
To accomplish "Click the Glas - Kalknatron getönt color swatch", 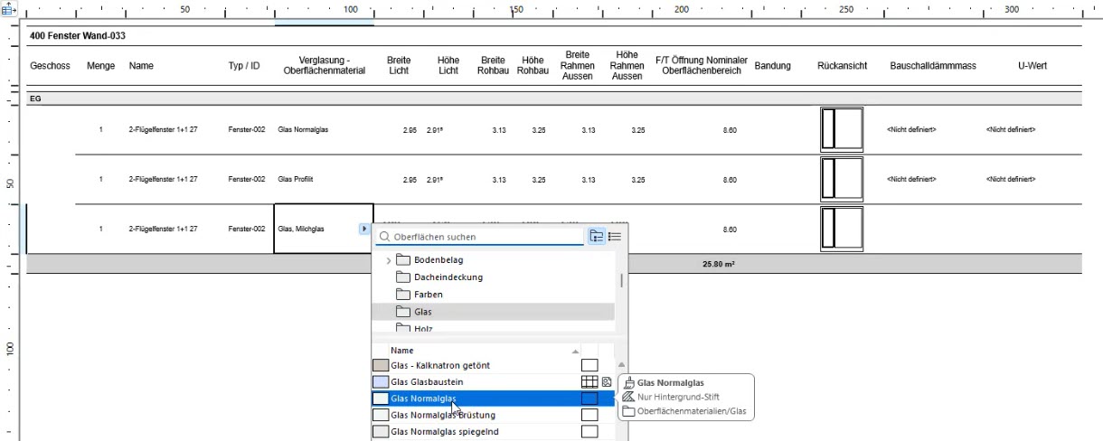I will point(381,365).
